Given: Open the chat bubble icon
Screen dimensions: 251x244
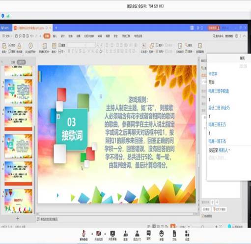Looking at the screenshot, I should tap(148, 233).
